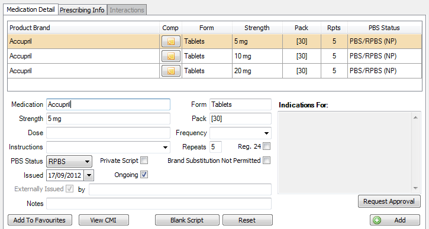This screenshot has width=429, height=229.
Task: Click the Strength column header
Action: point(257,28)
